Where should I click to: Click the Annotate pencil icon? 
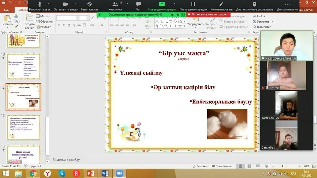(221, 4)
